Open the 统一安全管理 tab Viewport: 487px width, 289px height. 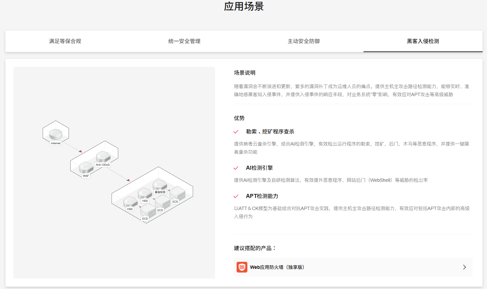(x=184, y=41)
